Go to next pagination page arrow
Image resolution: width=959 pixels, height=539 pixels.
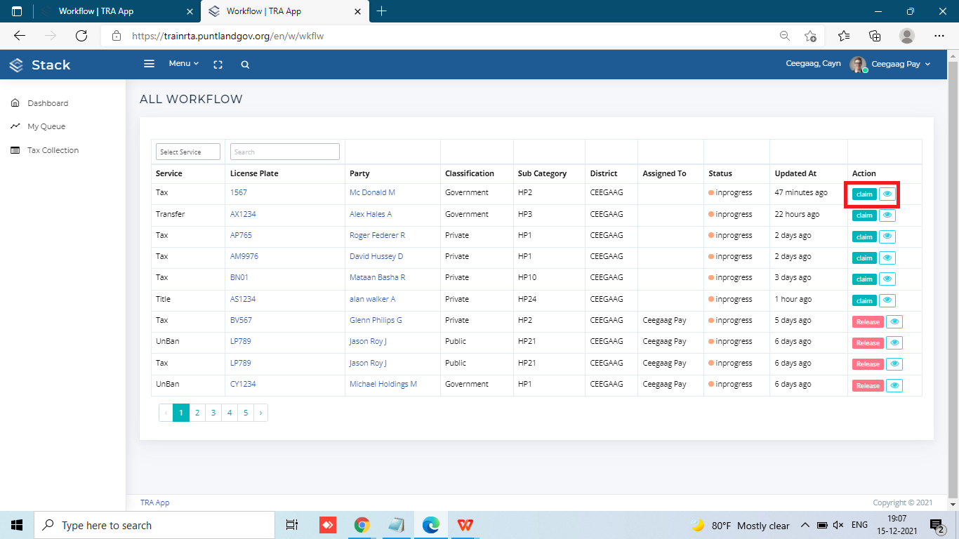click(260, 413)
